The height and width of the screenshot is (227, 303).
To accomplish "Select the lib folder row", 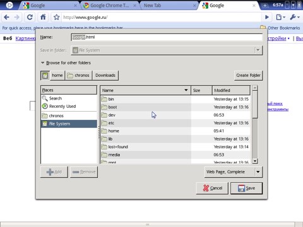I will 175,139.
